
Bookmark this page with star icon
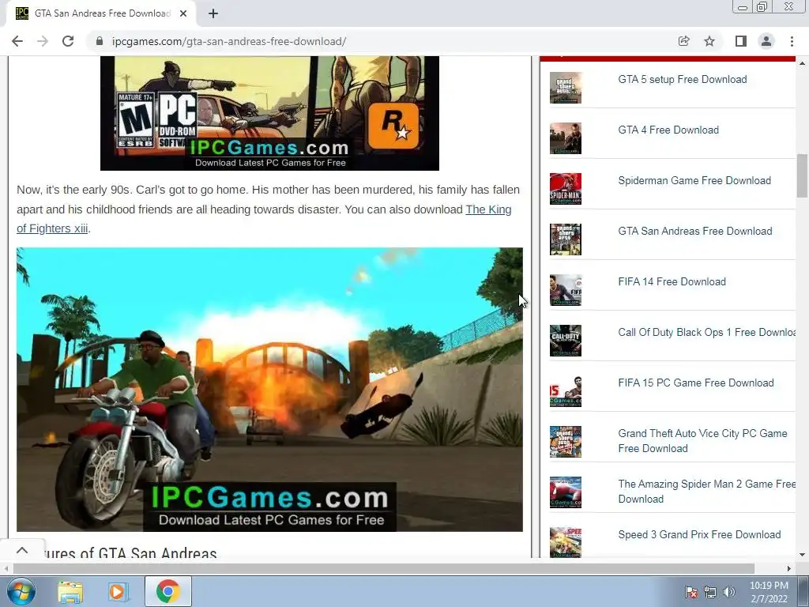click(x=709, y=41)
